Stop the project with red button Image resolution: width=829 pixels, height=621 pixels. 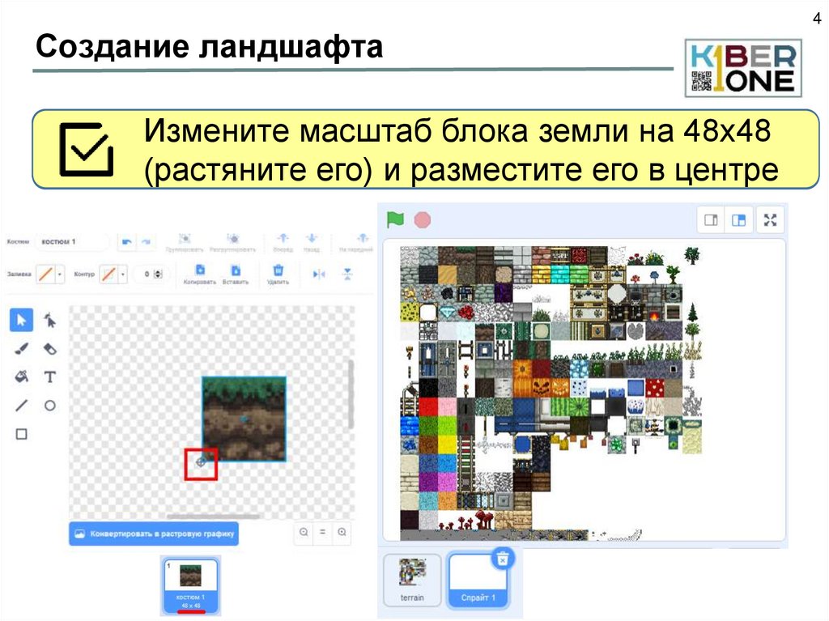pos(423,219)
